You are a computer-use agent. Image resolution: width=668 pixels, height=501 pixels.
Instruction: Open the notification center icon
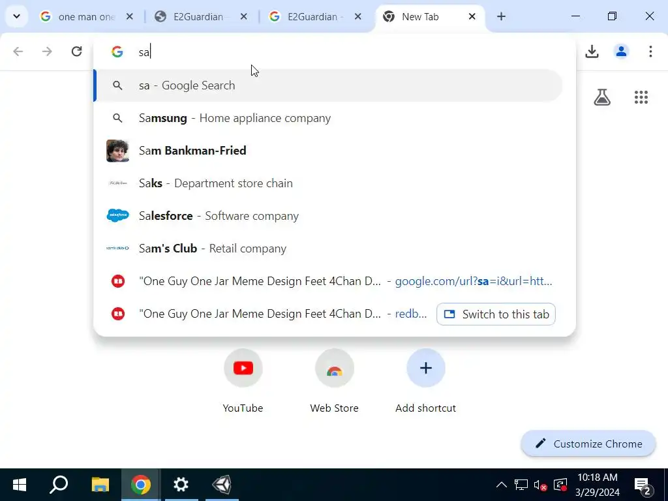pos(643,485)
